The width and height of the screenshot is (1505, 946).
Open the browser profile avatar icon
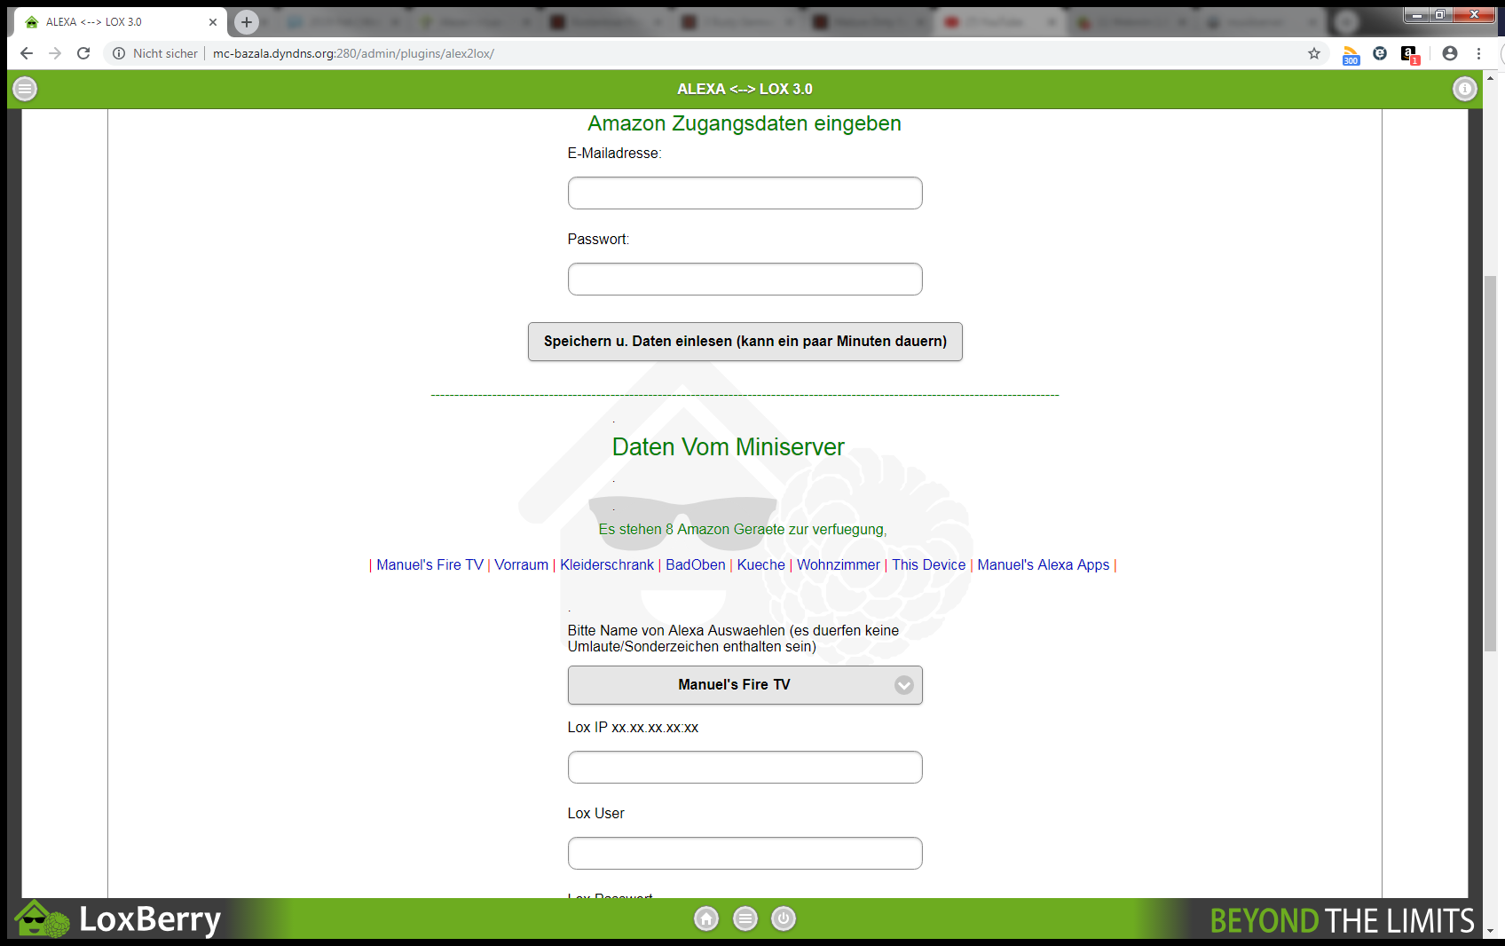(x=1450, y=53)
